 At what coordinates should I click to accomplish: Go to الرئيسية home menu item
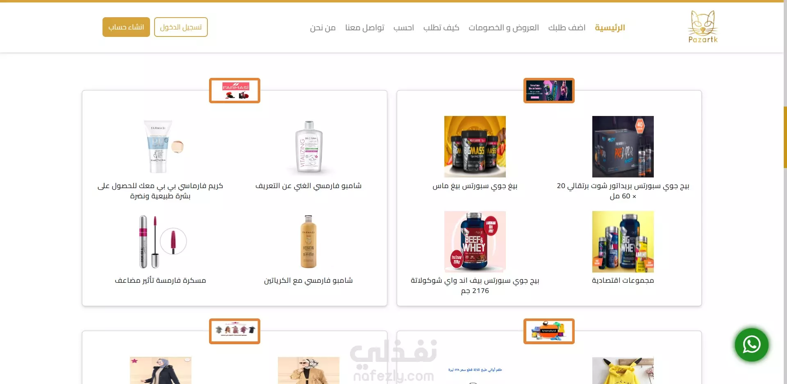click(x=610, y=27)
